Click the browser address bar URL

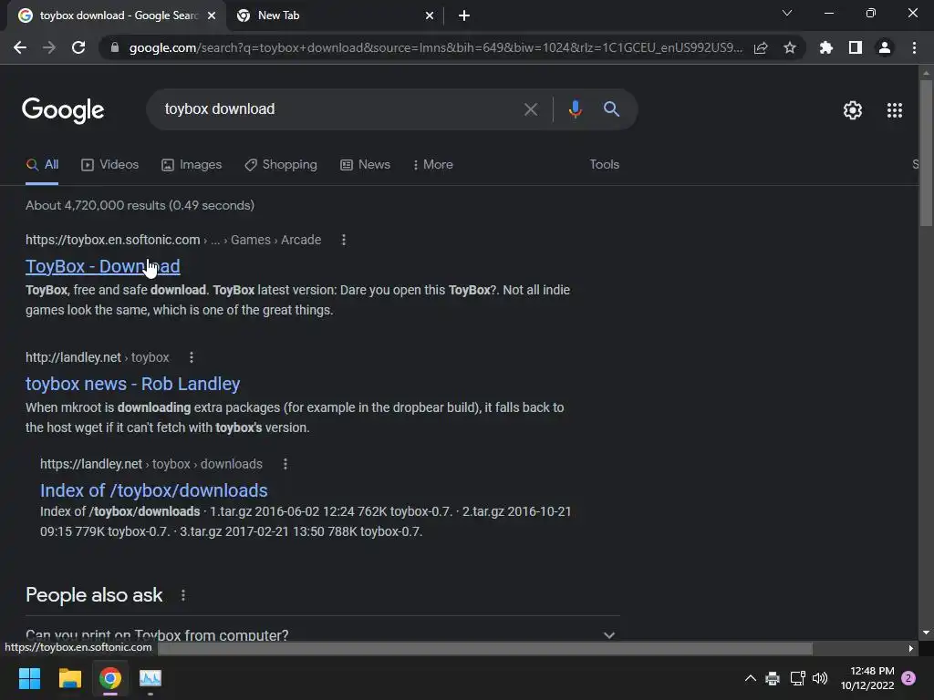pos(436,47)
